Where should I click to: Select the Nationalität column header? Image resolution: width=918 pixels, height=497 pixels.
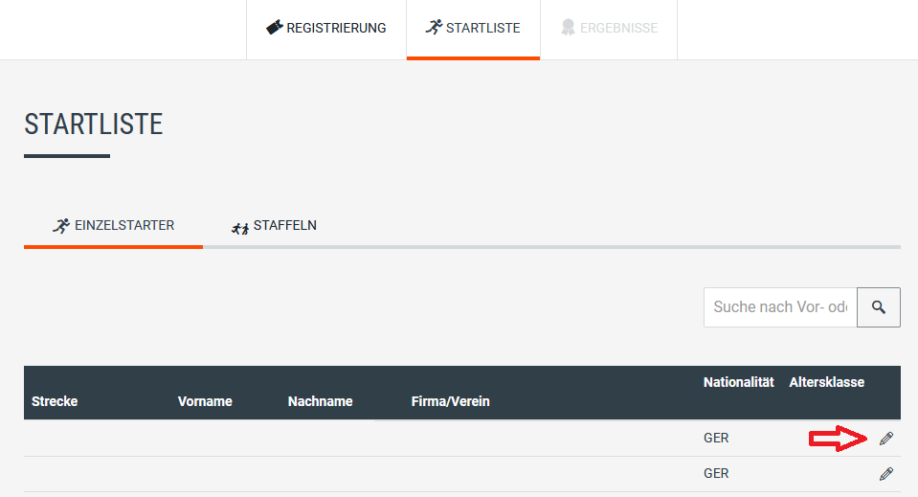[x=738, y=382]
